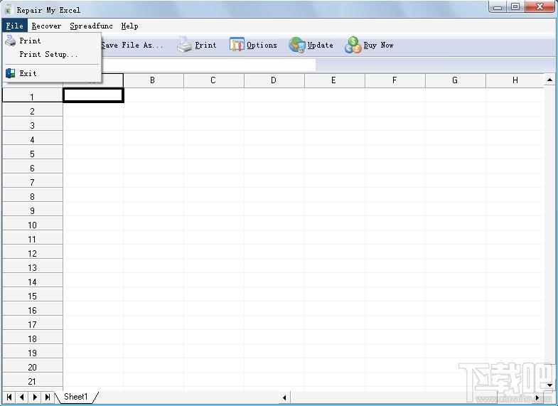Click the Repair My Excel title bar icon
Image resolution: width=558 pixels, height=406 pixels.
8,10
